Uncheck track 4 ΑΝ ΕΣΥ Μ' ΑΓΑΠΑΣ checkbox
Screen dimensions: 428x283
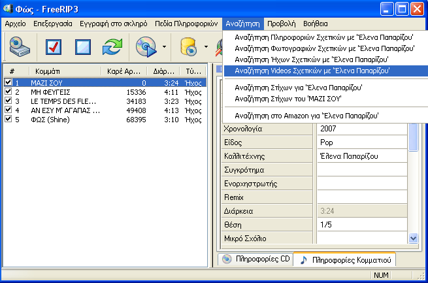click(8, 110)
